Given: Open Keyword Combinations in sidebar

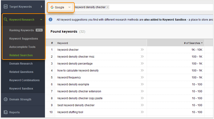Looking at the screenshot, I should click(24, 80).
